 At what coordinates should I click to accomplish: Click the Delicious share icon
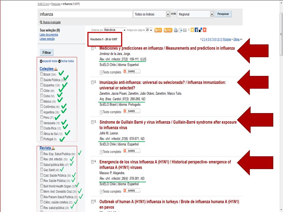200,30
